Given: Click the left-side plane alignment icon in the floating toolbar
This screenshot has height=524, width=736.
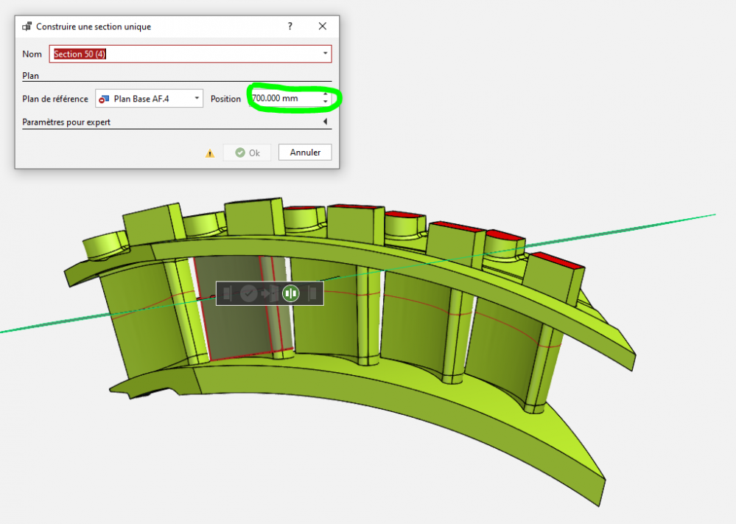Looking at the screenshot, I should tap(227, 293).
